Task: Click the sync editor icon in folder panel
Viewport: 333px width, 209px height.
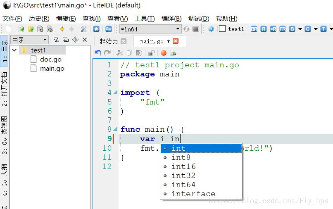Action: (75, 40)
